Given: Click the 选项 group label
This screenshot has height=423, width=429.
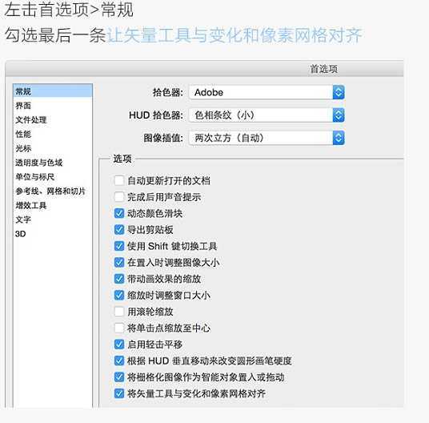Looking at the screenshot, I should [122, 159].
